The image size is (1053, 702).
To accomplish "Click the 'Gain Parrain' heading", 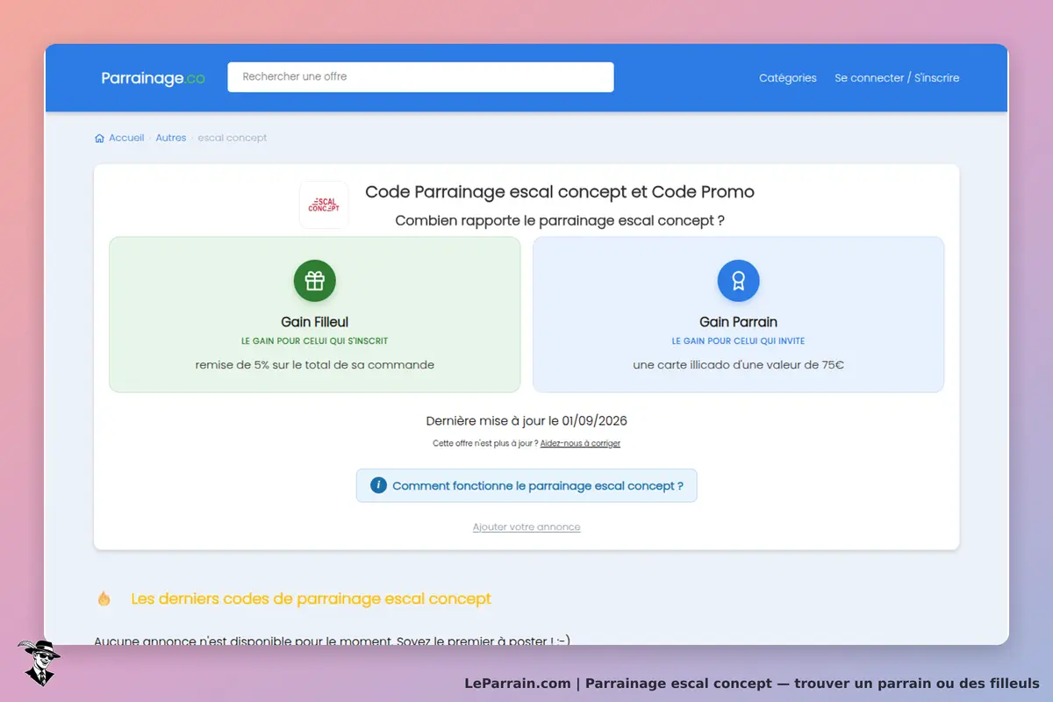I will click(738, 322).
